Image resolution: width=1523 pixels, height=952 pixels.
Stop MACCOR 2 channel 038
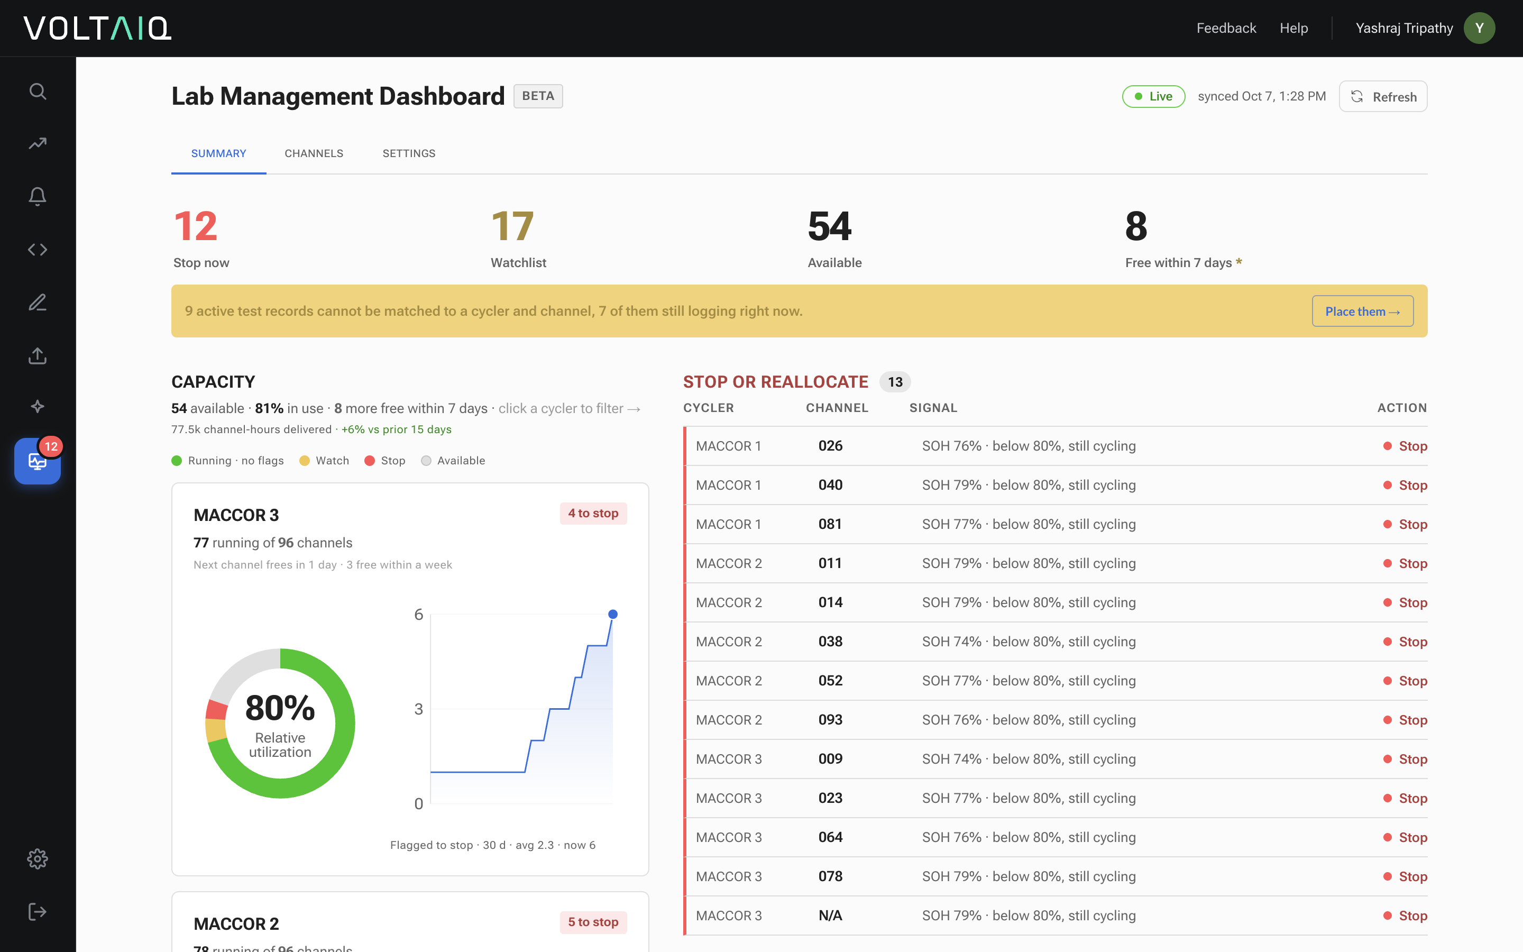coord(1405,642)
